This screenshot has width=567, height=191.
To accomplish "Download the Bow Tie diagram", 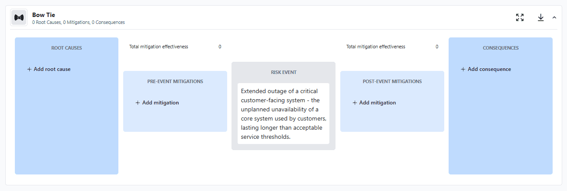I will click(540, 17).
